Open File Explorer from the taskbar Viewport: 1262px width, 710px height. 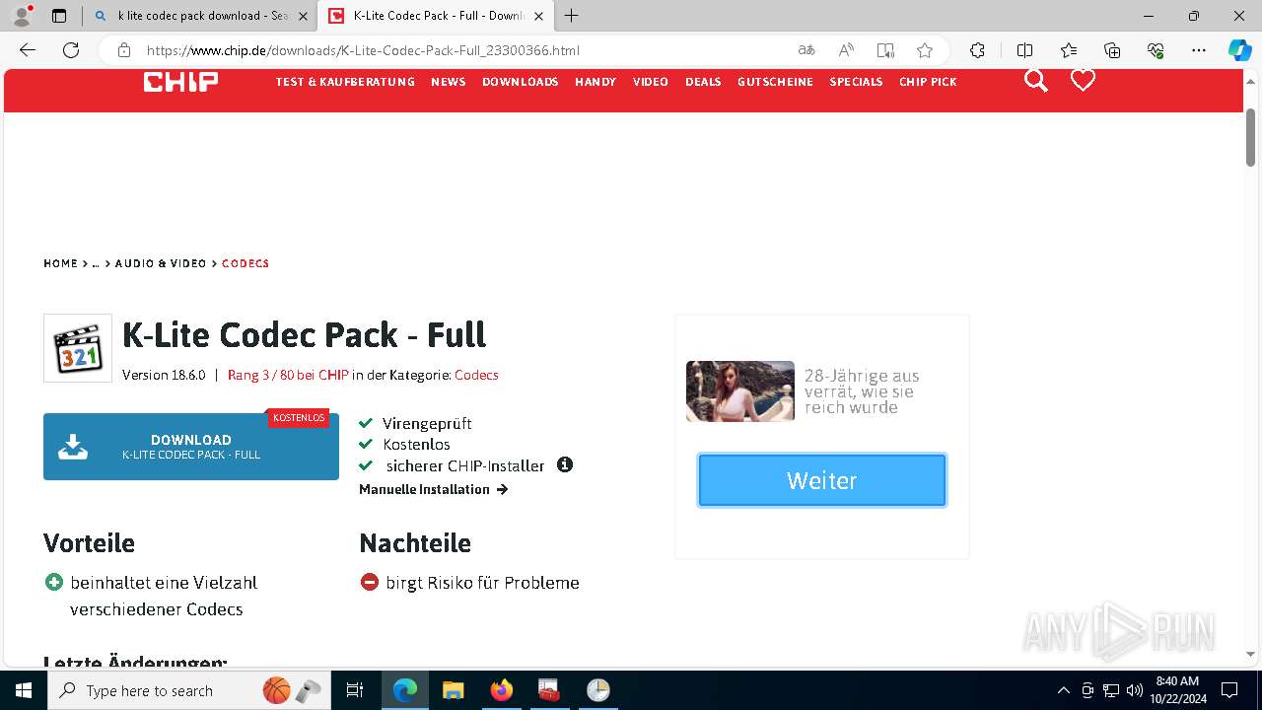tap(453, 690)
